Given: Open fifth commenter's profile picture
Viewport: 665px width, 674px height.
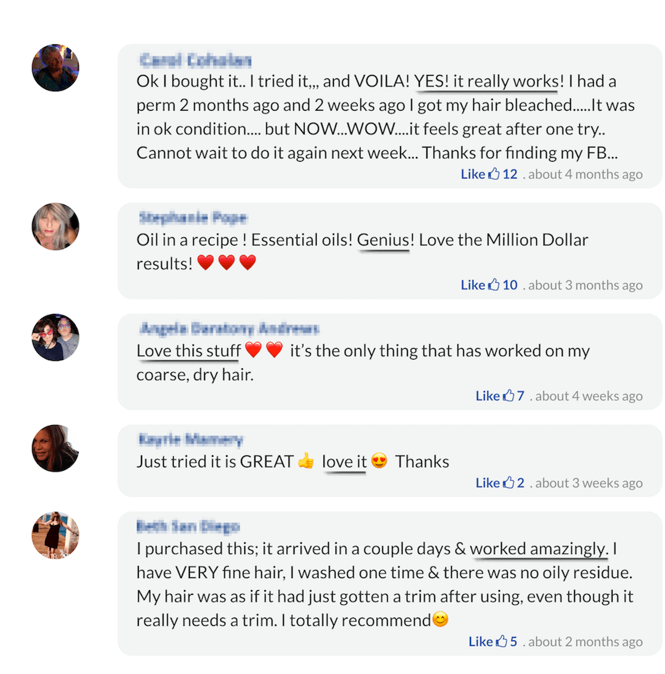Looking at the screenshot, I should click(x=56, y=535).
